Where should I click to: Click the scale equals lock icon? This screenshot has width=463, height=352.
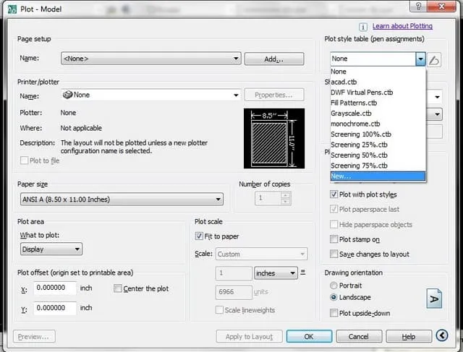point(302,272)
